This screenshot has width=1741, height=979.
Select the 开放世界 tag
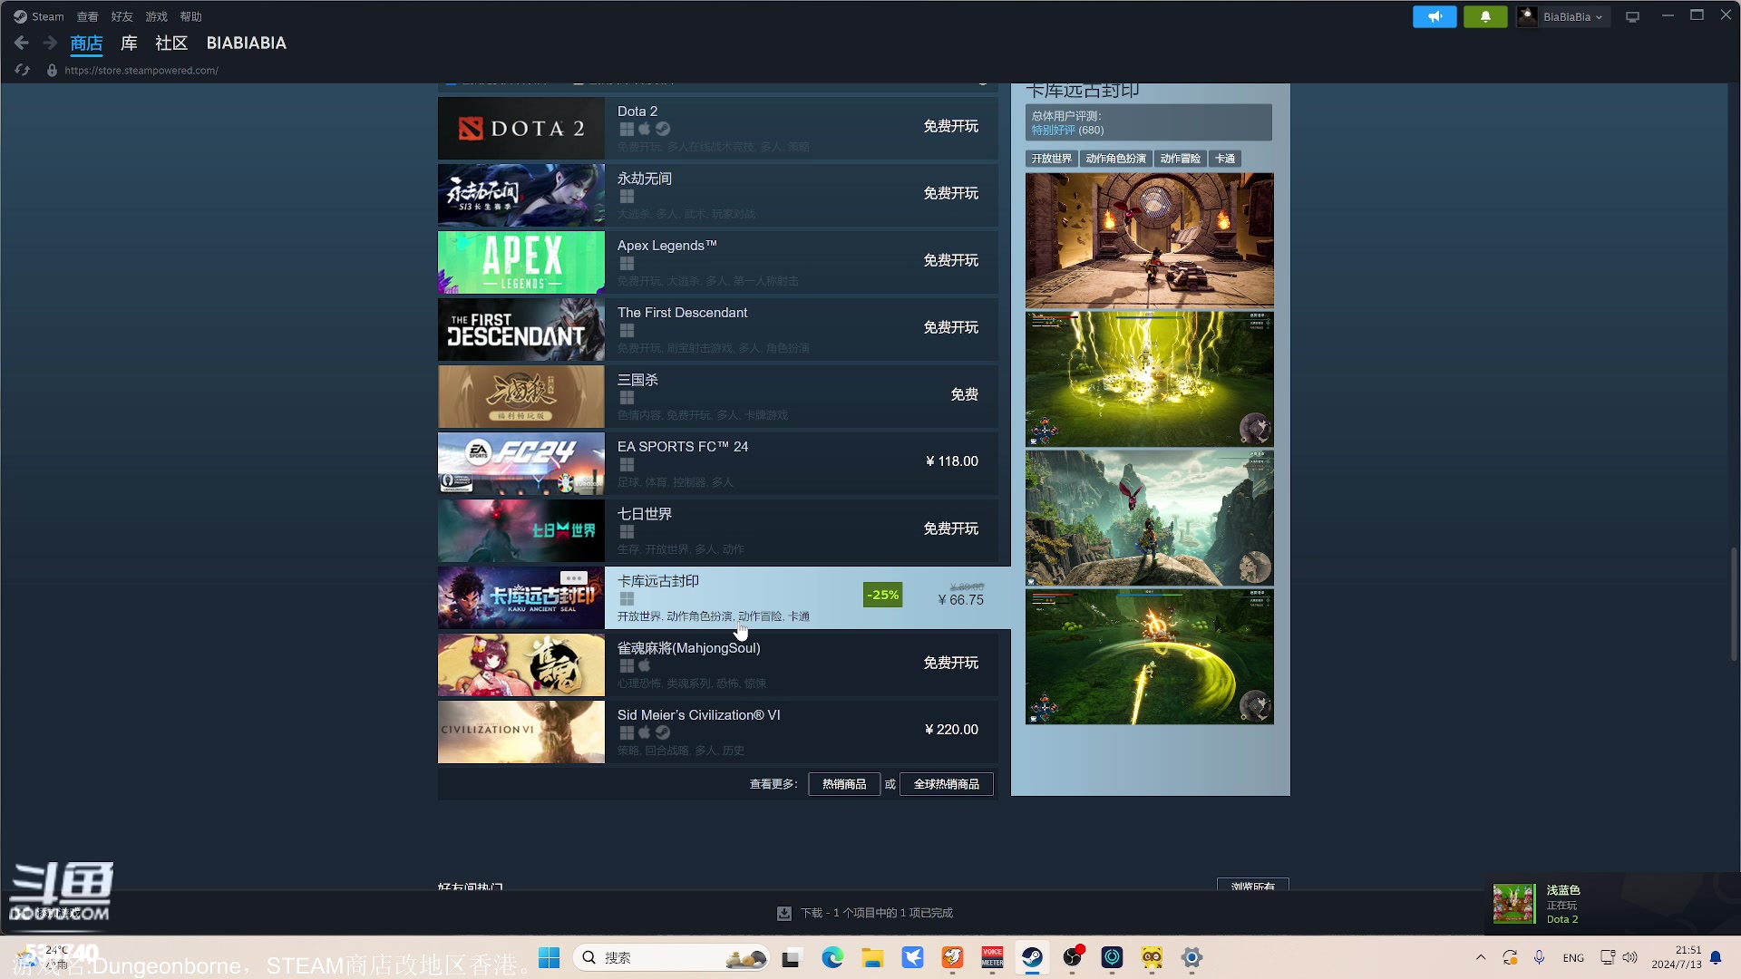point(1051,159)
